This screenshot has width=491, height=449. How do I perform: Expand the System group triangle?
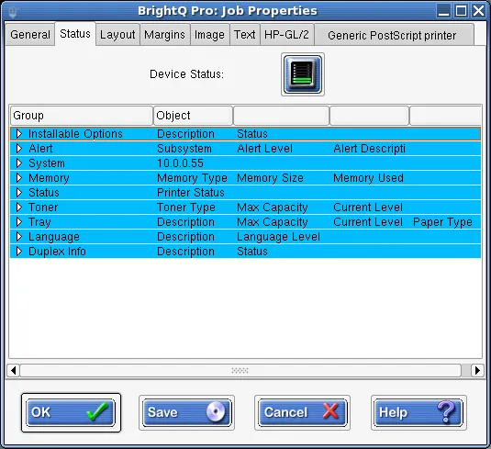(19, 163)
